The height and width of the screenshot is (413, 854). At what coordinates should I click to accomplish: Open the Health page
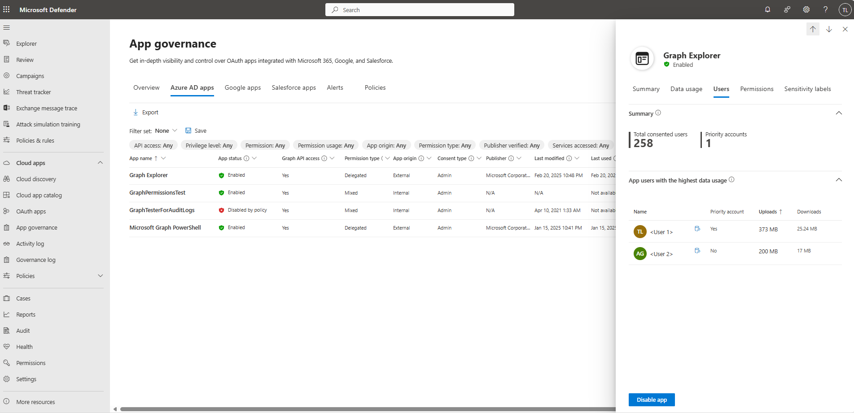pos(24,347)
